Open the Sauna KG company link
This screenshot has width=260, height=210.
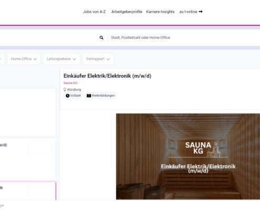pos(70,83)
